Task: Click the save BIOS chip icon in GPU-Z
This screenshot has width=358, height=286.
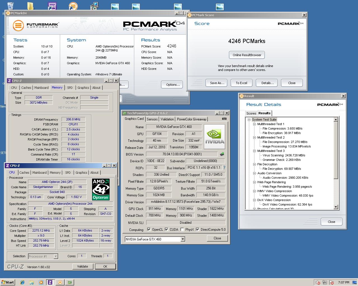Action: pos(222,154)
